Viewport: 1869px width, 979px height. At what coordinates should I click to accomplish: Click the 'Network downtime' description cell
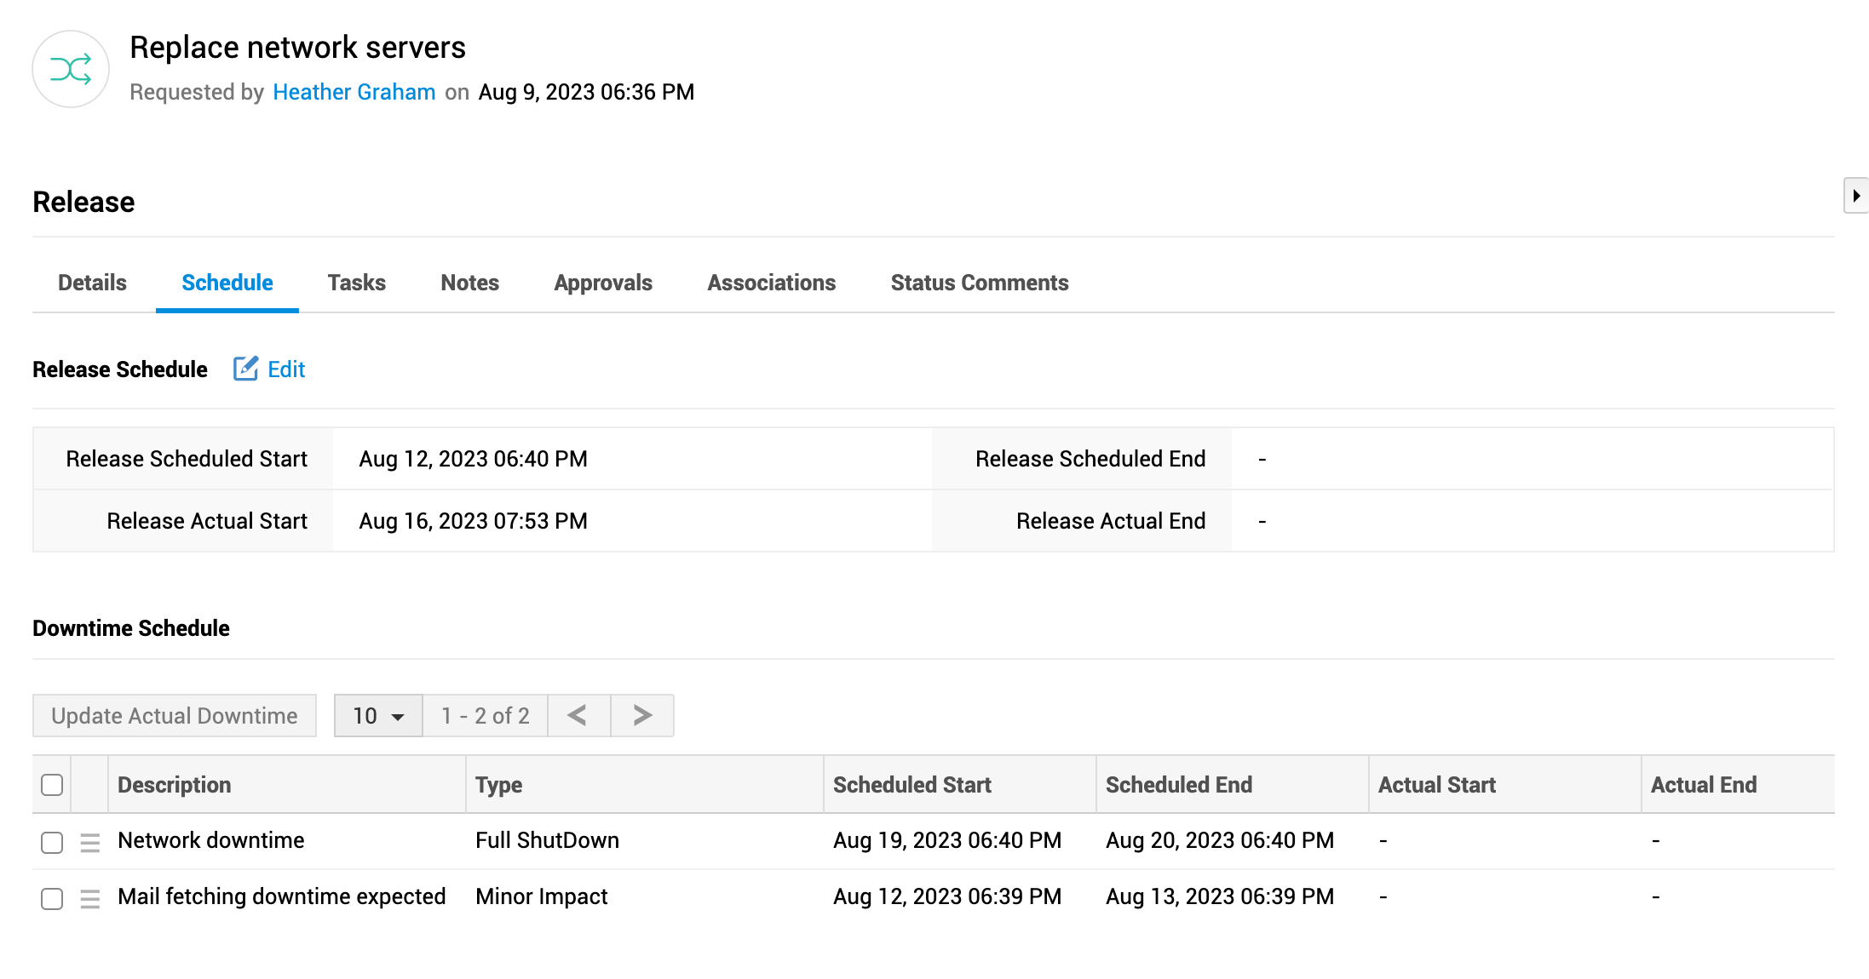tap(211, 840)
